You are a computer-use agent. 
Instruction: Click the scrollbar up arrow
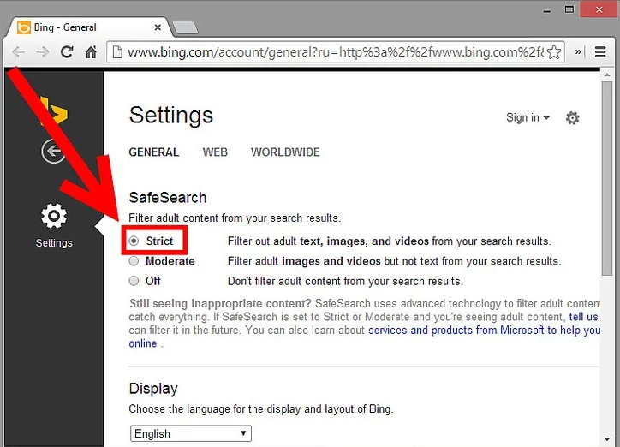(x=607, y=74)
